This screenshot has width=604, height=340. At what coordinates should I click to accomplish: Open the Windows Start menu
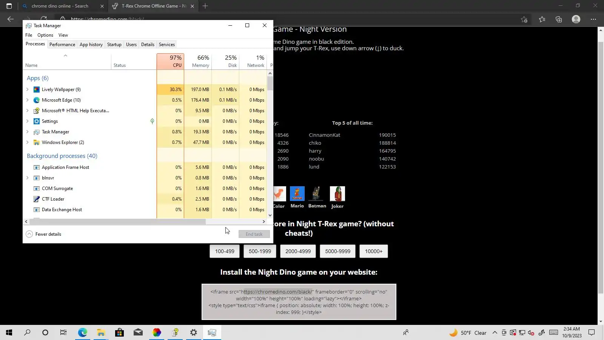tap(9, 332)
